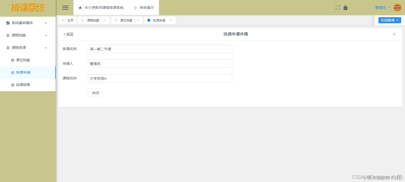Image resolution: width=405 pixels, height=182 pixels.
Task: Click the 排课申请 sidebar item icon
Action: coord(13,73)
